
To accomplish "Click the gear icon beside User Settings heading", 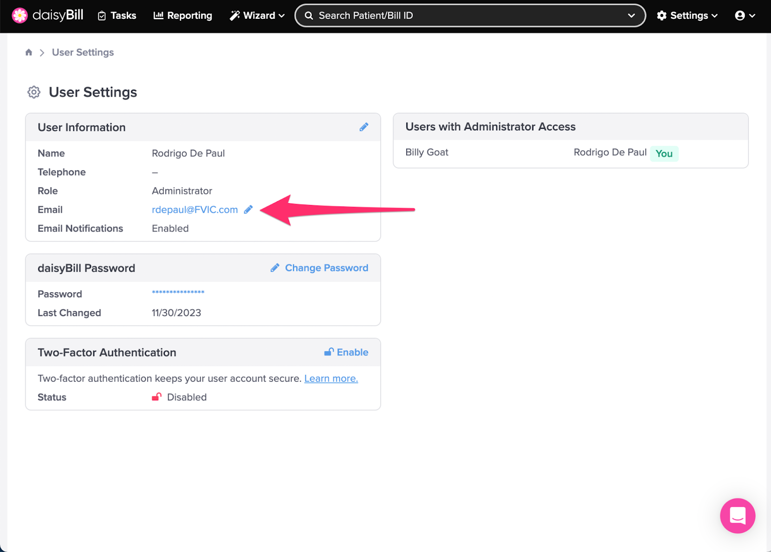I will pyautogui.click(x=34, y=92).
